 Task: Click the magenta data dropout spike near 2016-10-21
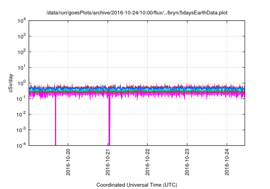point(109,121)
